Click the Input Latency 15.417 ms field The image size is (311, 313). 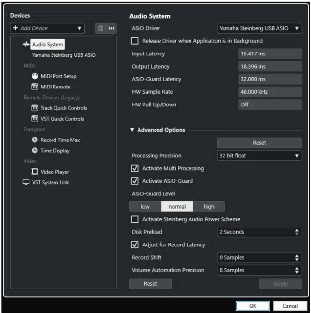tap(270, 54)
